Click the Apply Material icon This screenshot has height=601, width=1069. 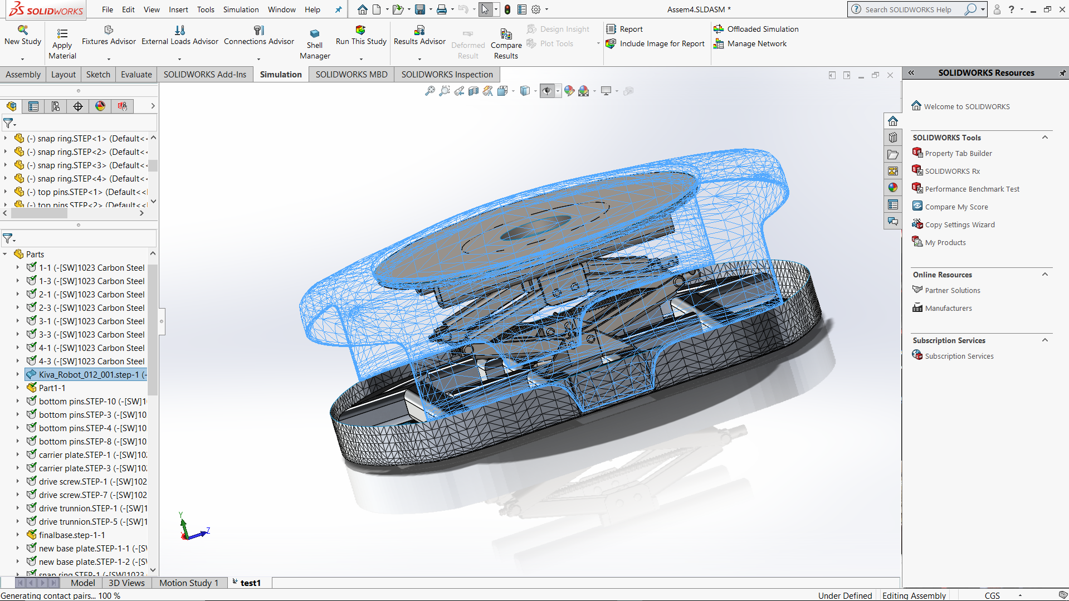pyautogui.click(x=62, y=35)
